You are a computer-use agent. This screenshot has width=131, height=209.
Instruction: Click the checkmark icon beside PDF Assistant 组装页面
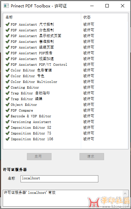tap(7, 47)
